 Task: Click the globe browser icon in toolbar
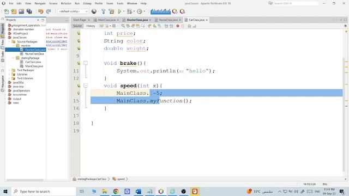pos(94,11)
